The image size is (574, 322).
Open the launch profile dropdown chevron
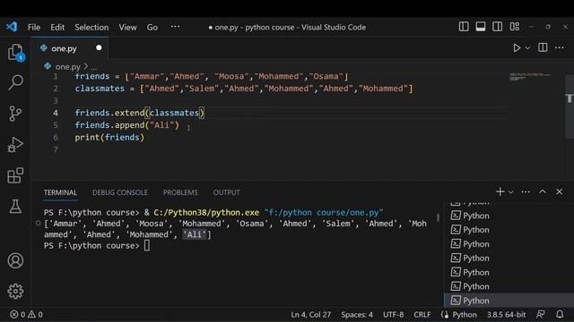pos(511,192)
